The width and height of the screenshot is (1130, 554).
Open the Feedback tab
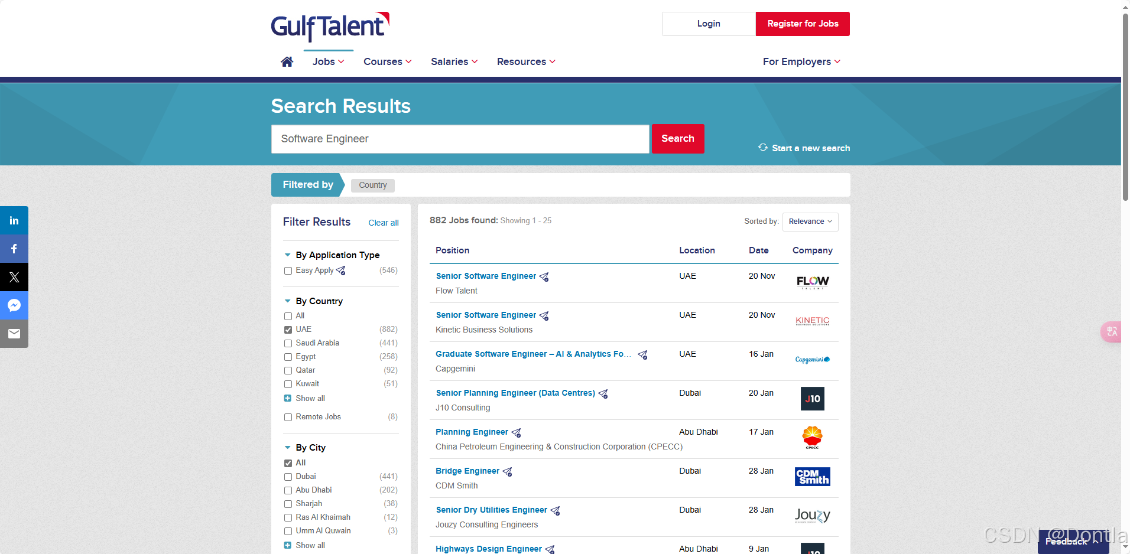[x=1073, y=542]
